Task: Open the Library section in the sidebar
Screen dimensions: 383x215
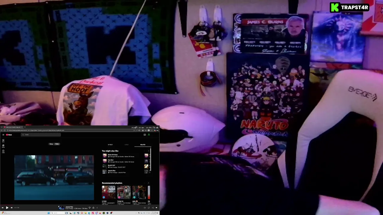Action: pyautogui.click(x=3, y=151)
